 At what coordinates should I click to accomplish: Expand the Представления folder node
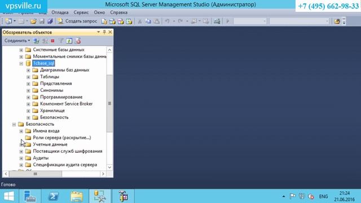click(28, 84)
